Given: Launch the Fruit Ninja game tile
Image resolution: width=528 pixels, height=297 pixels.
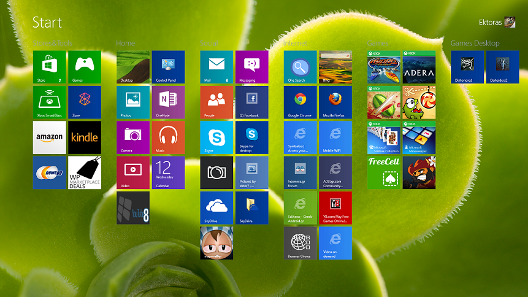Looking at the screenshot, I should click(x=384, y=102).
